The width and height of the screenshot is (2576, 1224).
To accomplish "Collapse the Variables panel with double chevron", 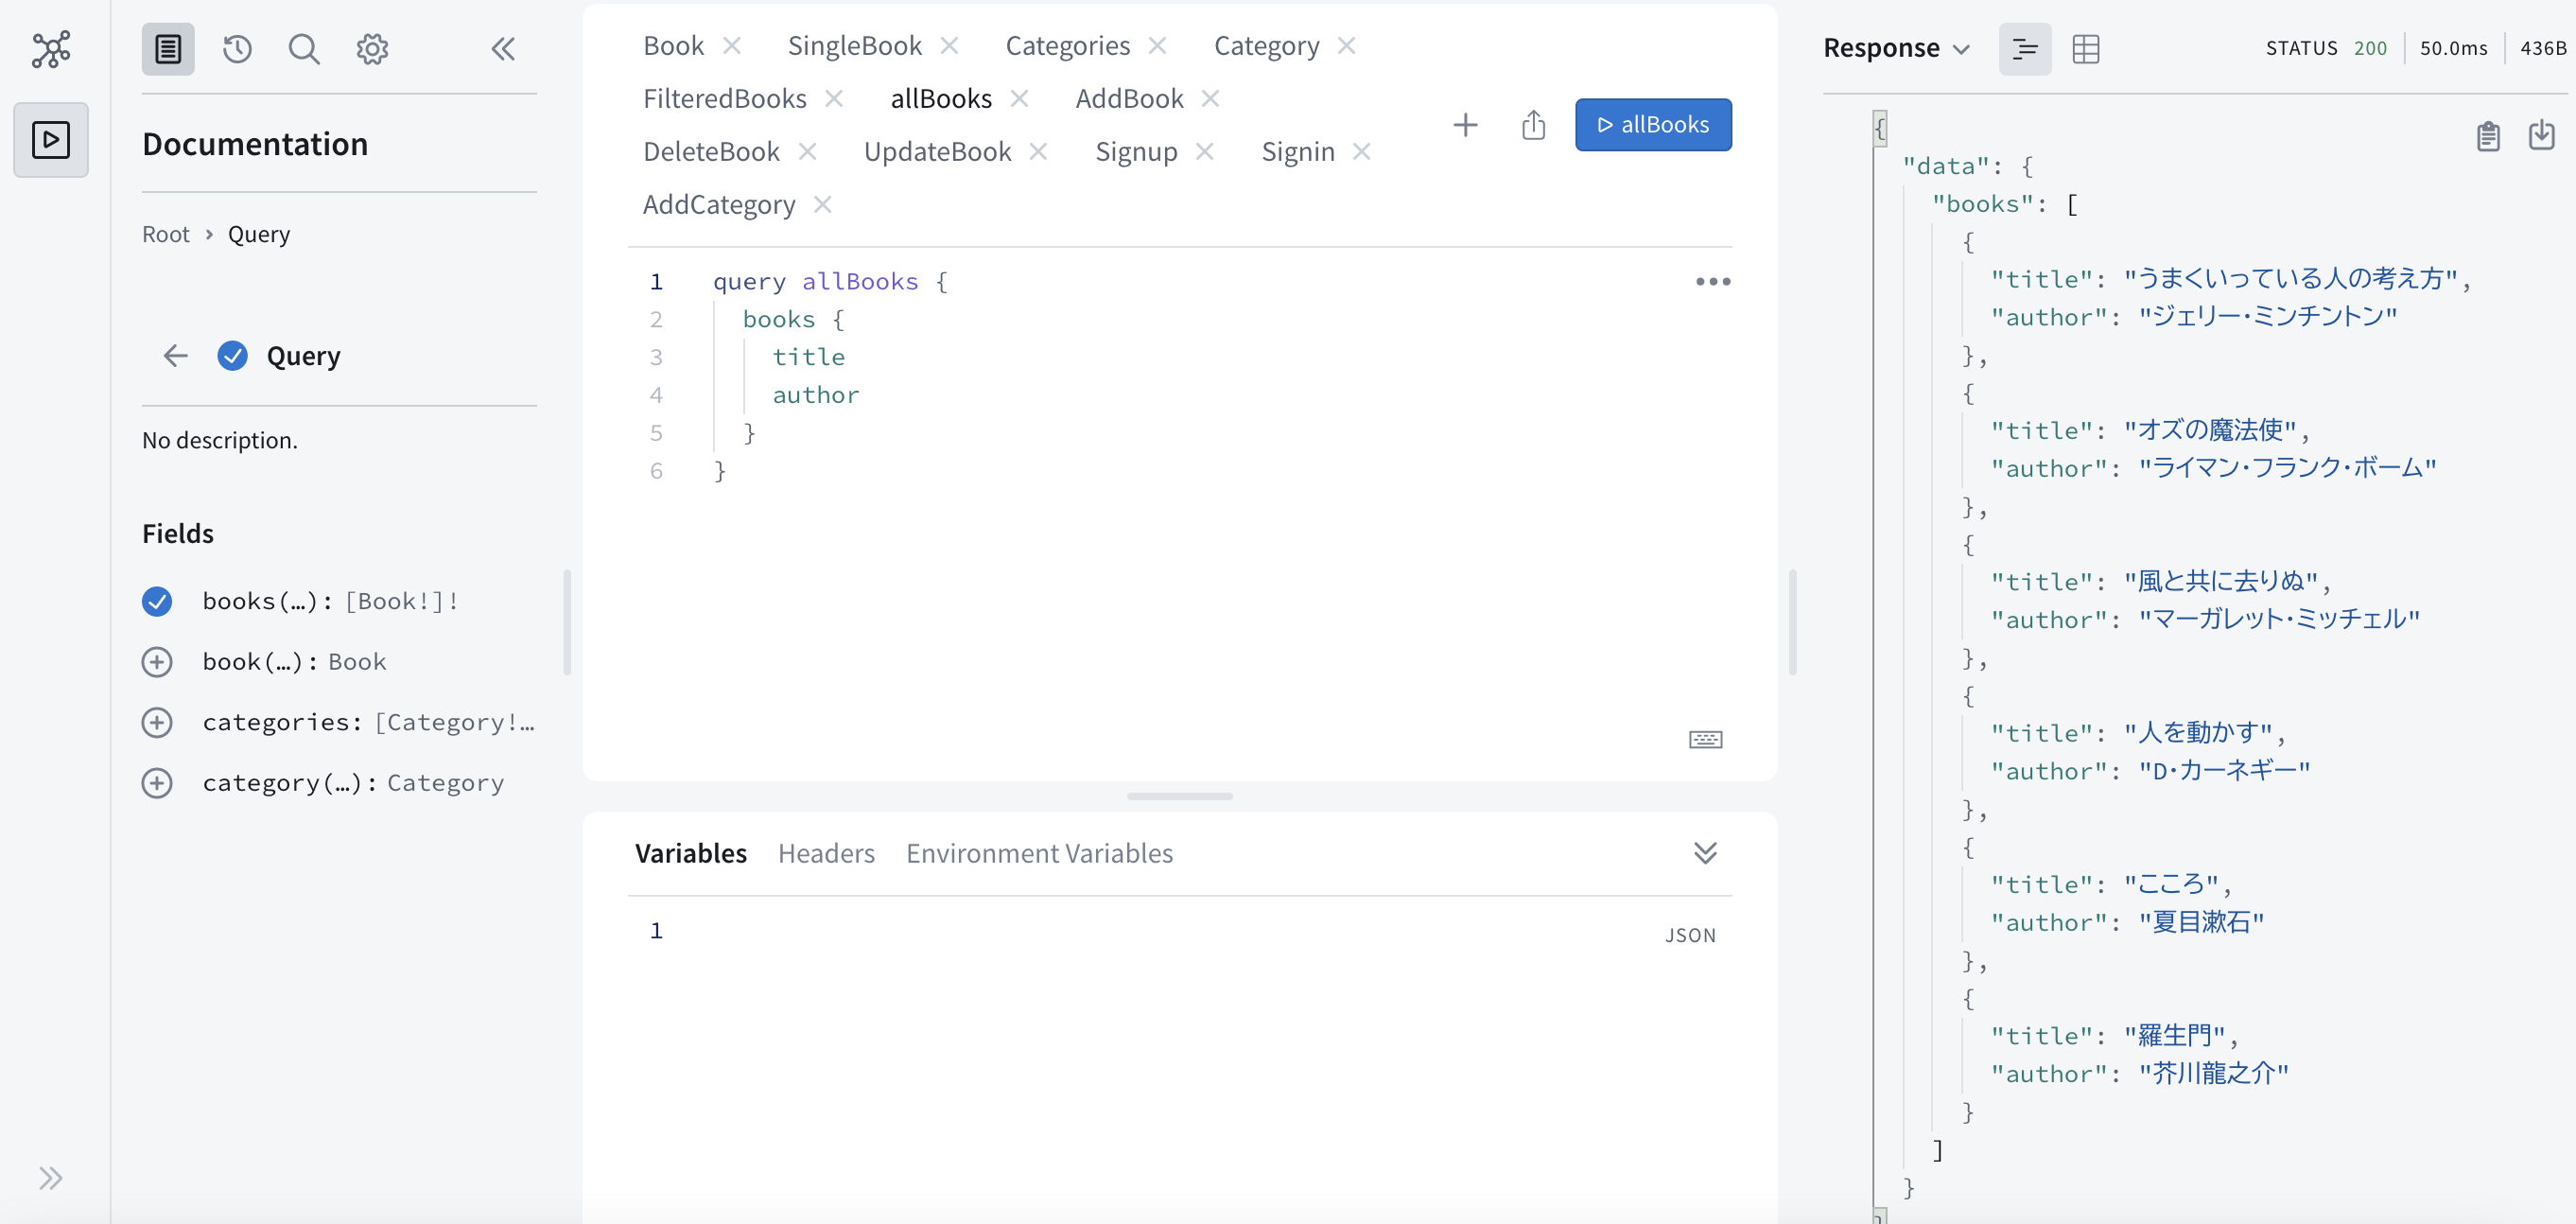I will [x=1705, y=853].
